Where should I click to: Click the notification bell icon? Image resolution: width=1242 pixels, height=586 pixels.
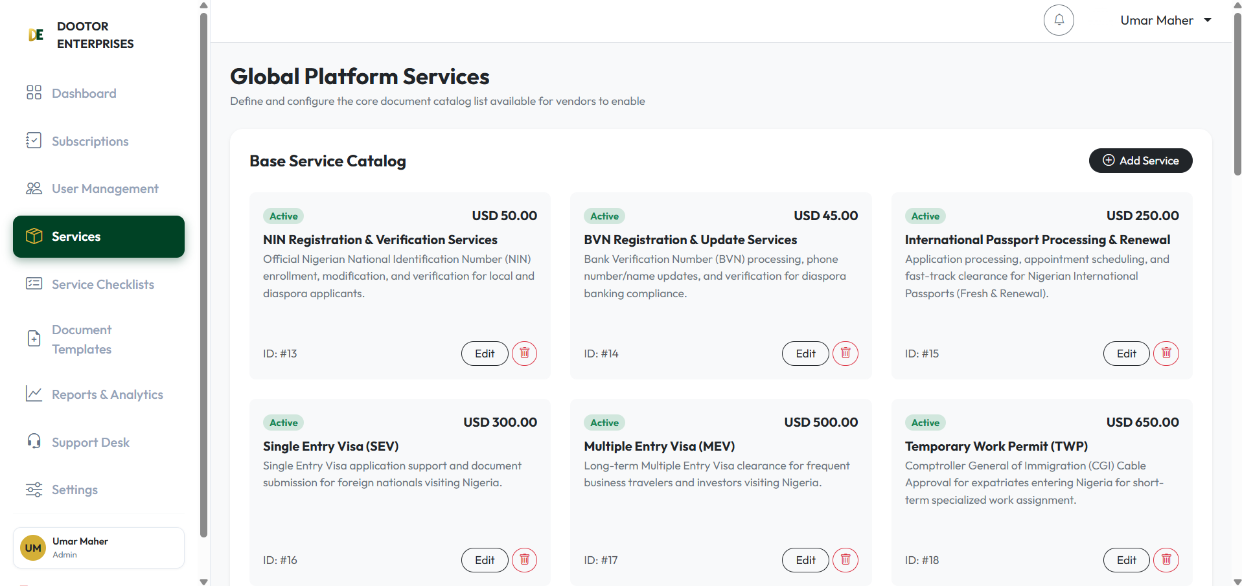click(x=1059, y=20)
